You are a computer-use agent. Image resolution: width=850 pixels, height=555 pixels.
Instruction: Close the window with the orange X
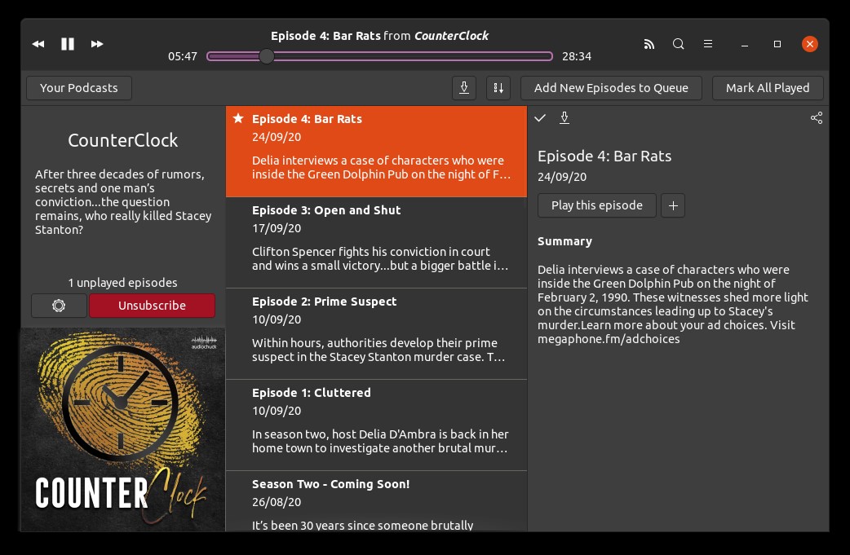click(810, 44)
